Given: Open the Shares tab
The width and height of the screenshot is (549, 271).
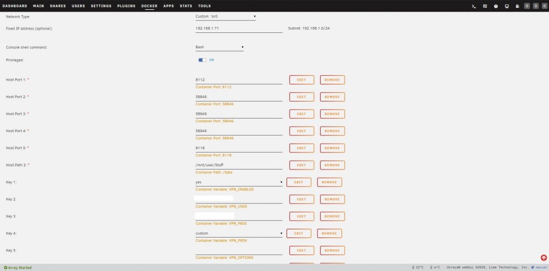Looking at the screenshot, I should point(58,6).
